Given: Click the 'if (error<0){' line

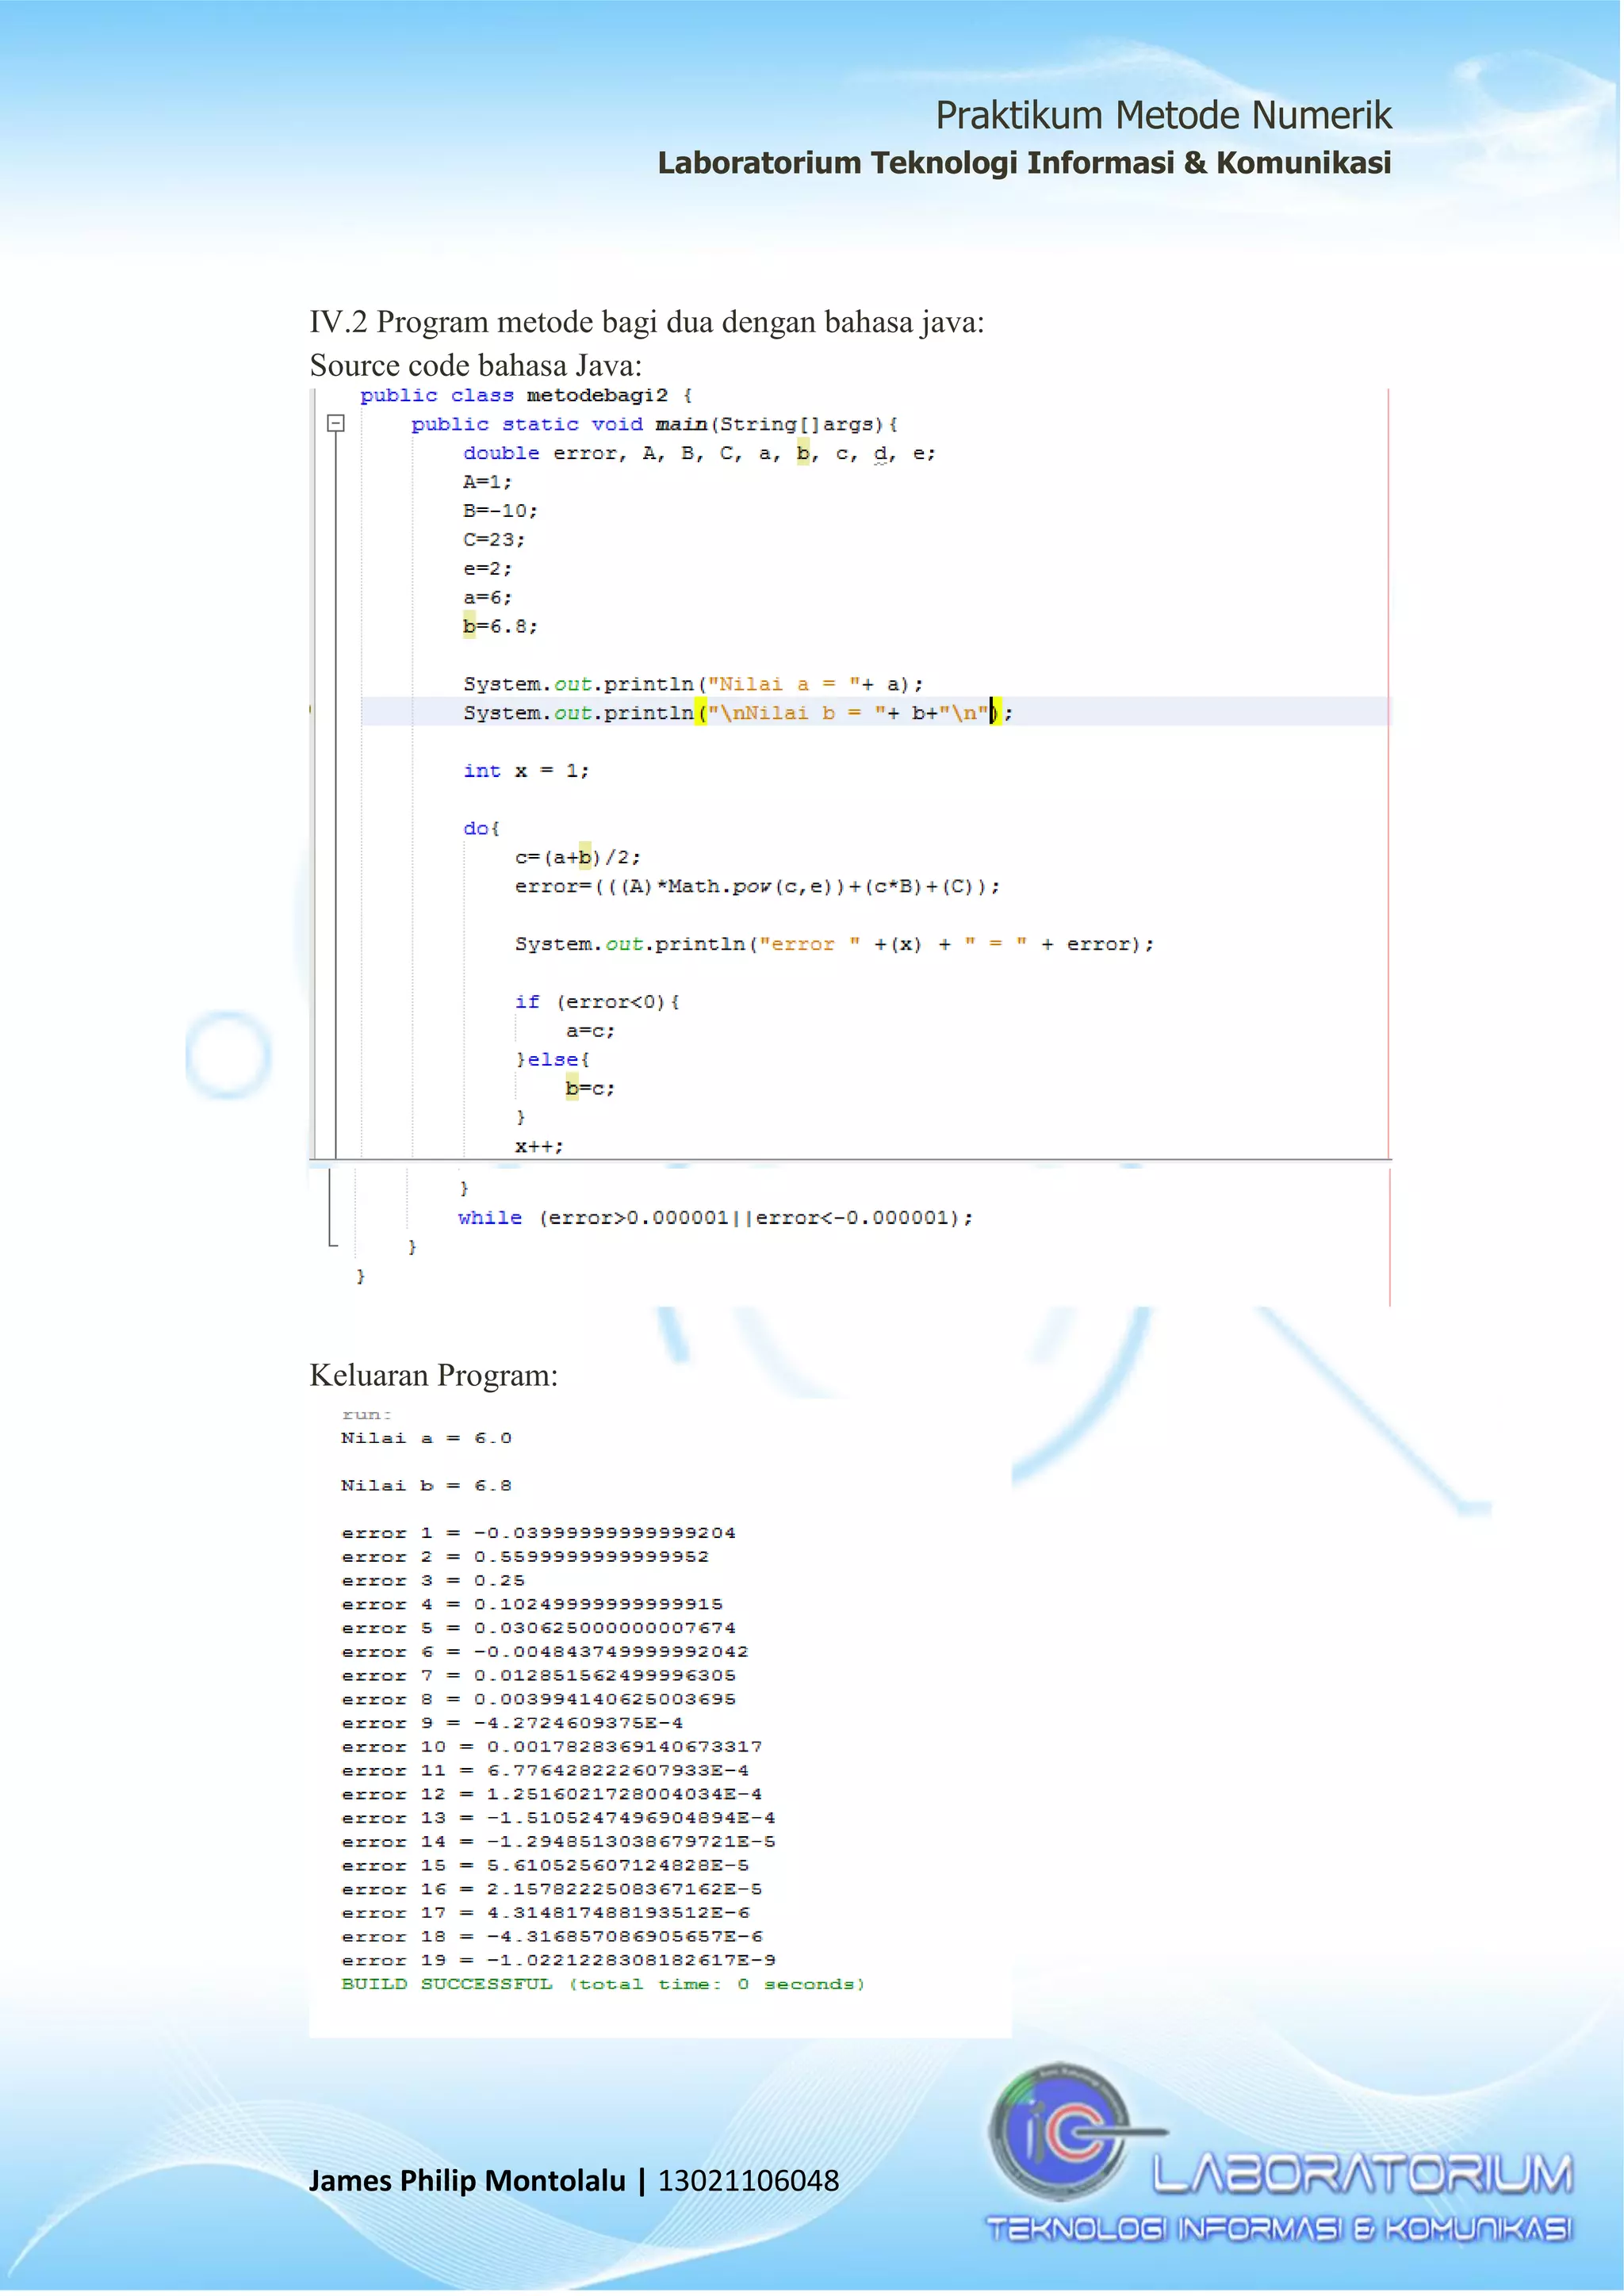Looking at the screenshot, I should [597, 1002].
